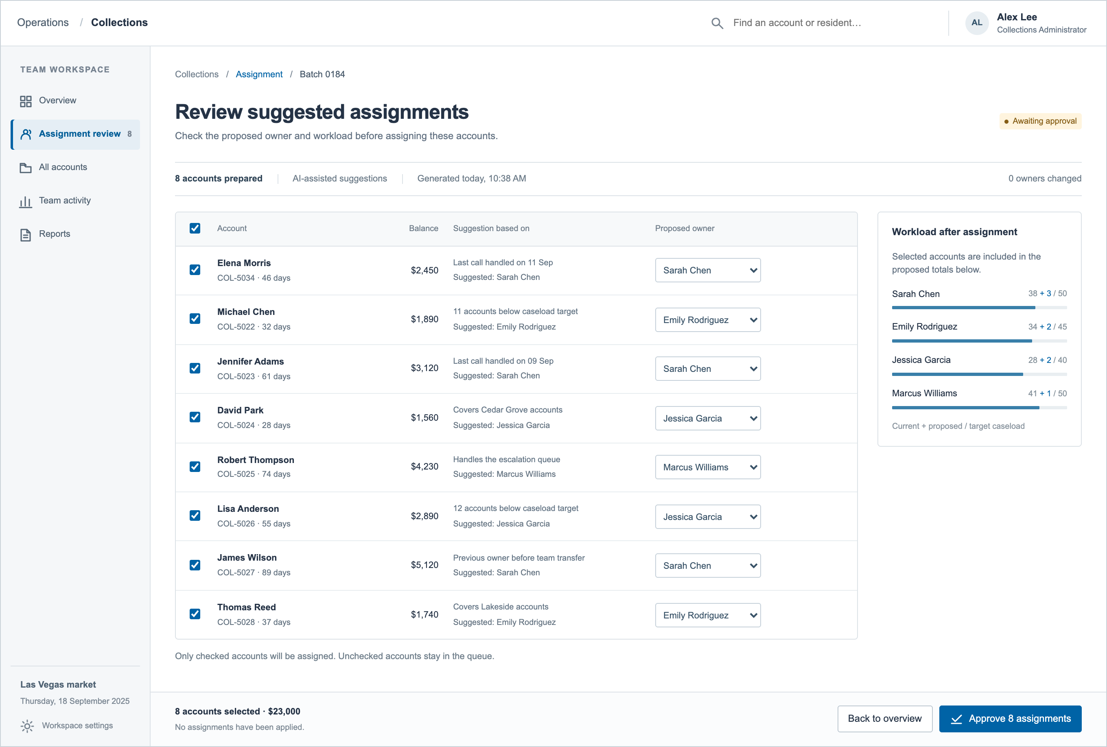This screenshot has height=747, width=1107.
Task: Click Workspace settings label in sidebar
Action: [x=77, y=725]
